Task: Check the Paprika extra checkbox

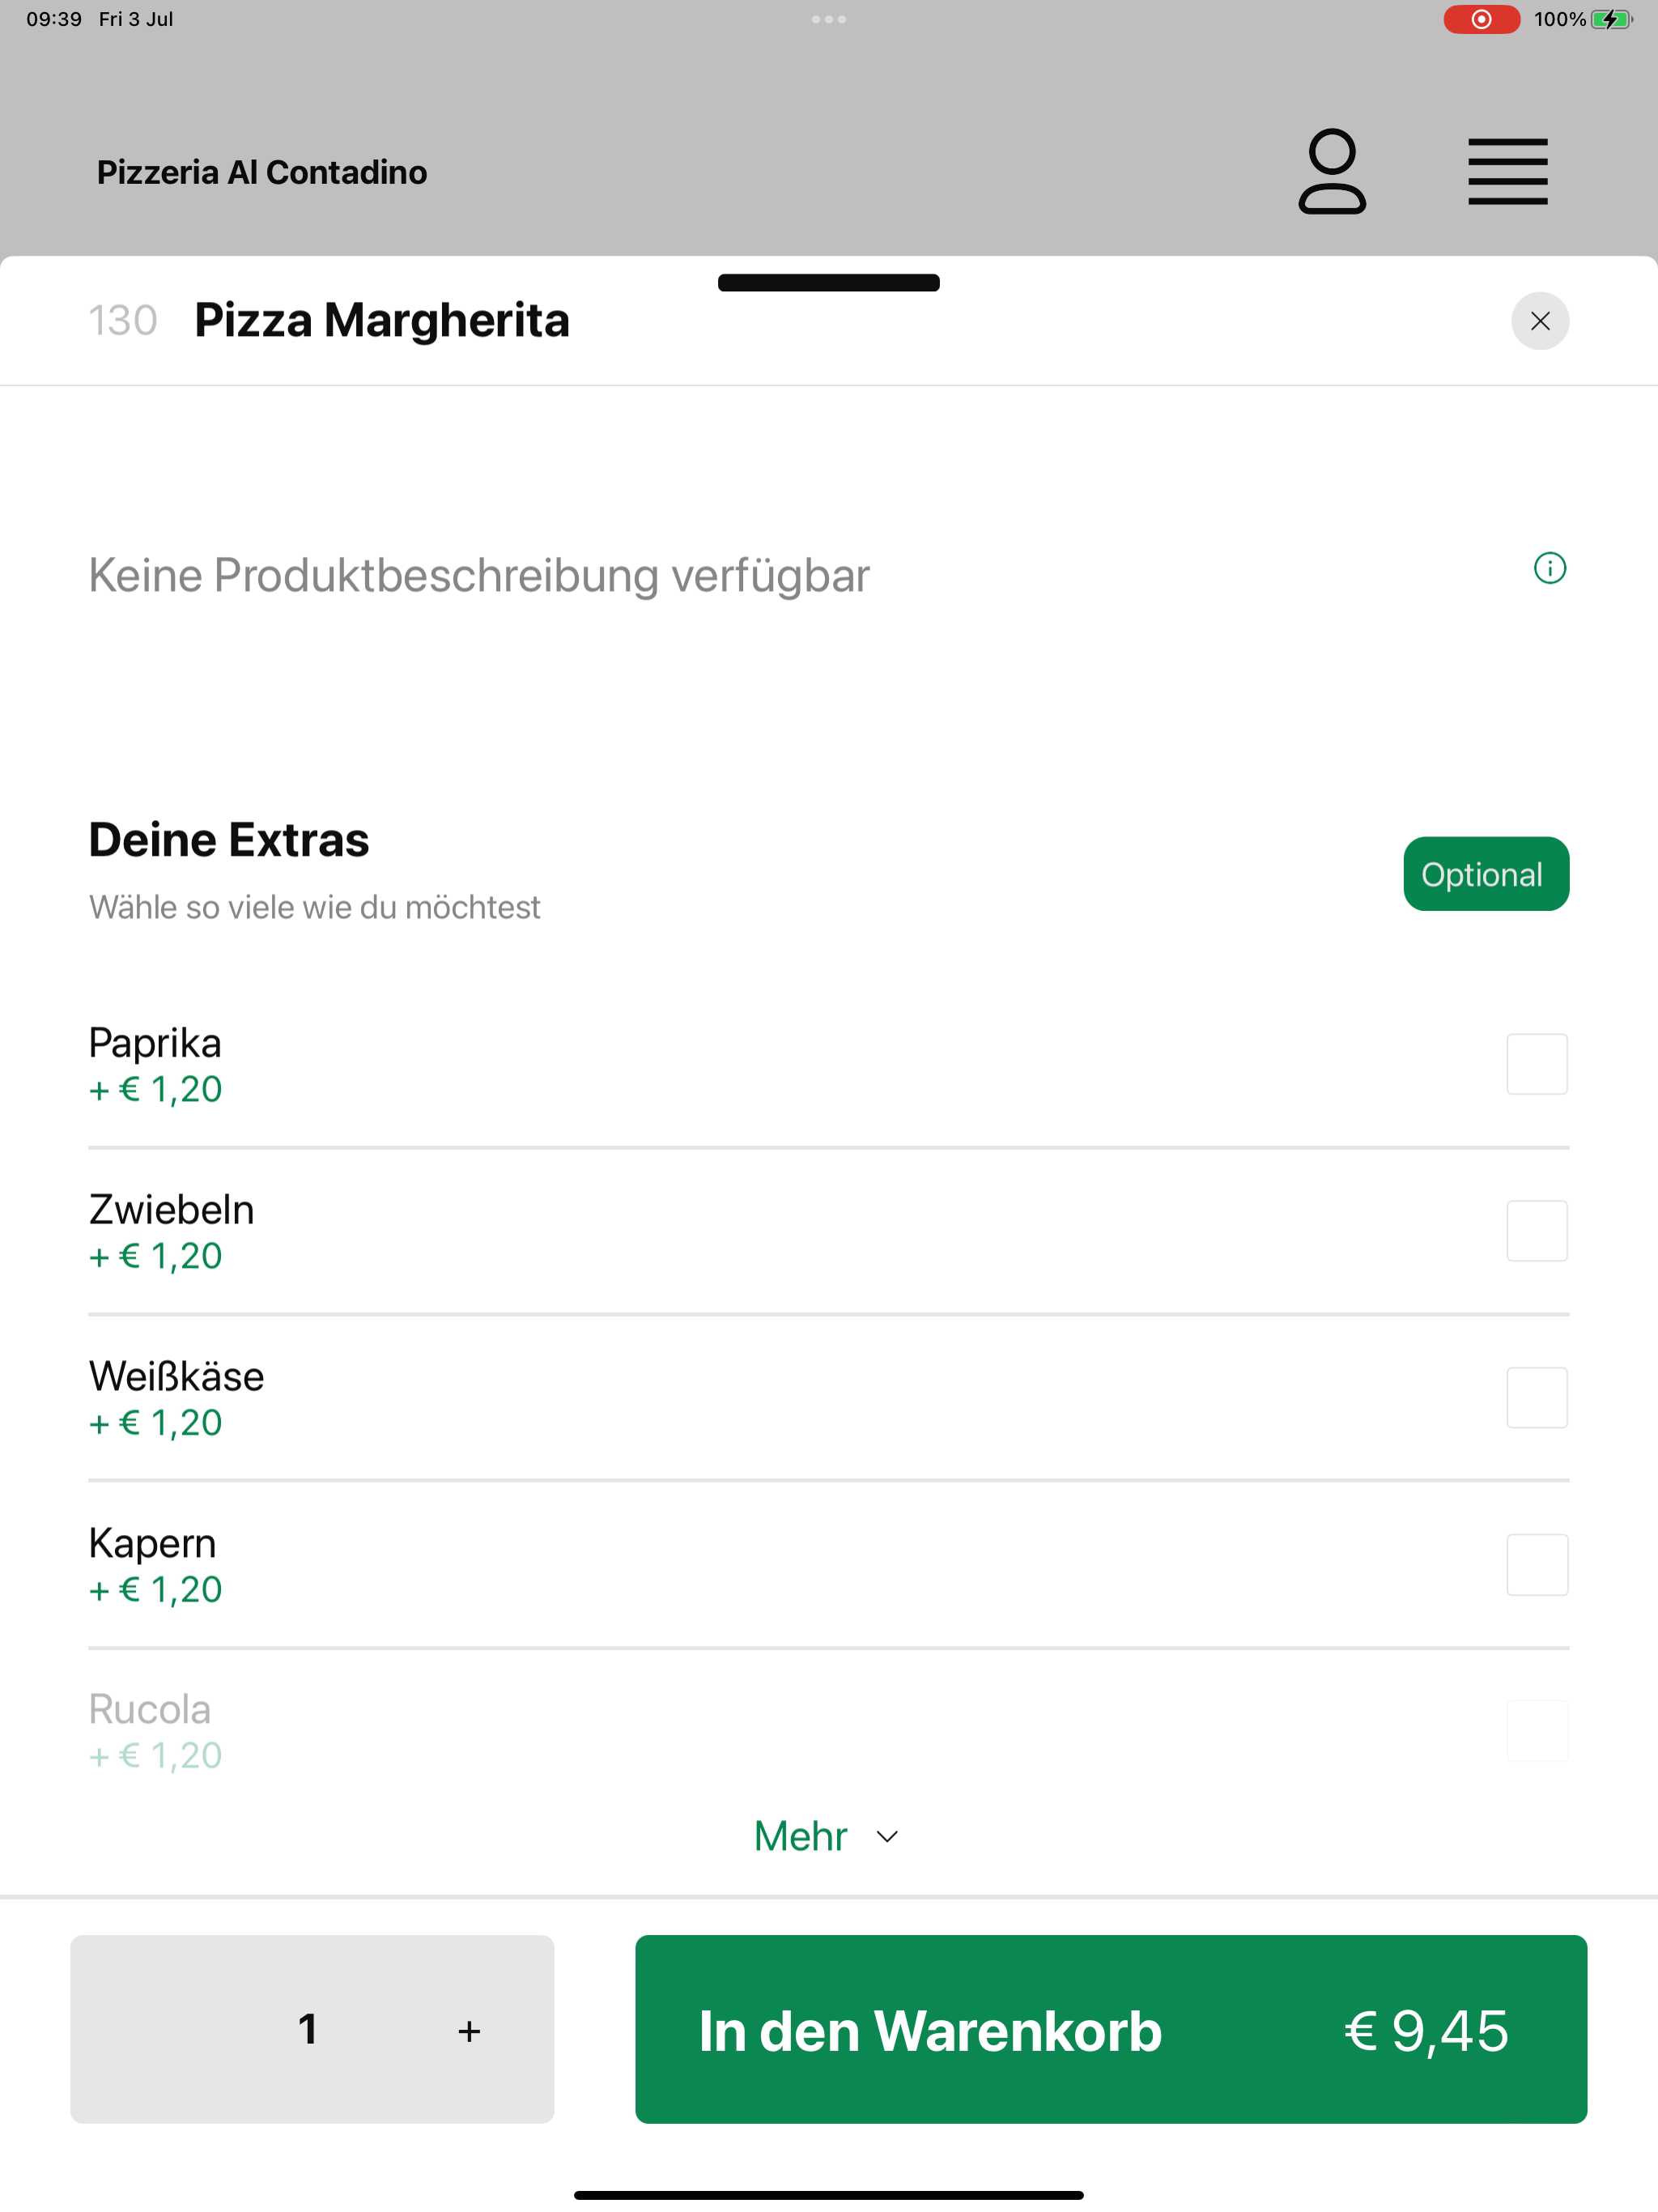Action: (1537, 1064)
